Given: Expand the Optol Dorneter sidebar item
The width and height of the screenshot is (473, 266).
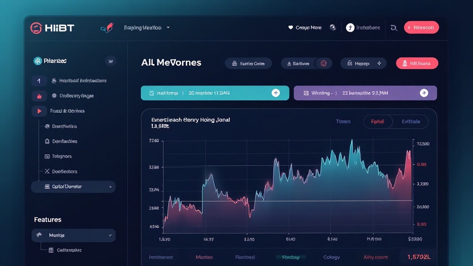Looking at the screenshot, I should point(110,187).
